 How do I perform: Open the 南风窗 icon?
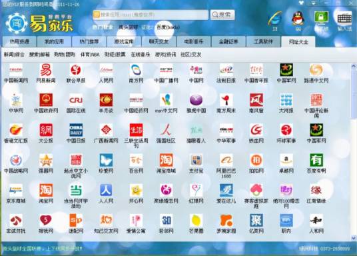pos(256,100)
